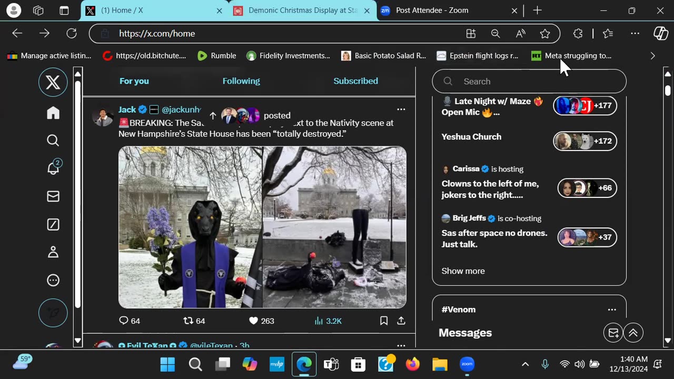Expand the Messages drawer
The image size is (674, 379).
[633, 333]
